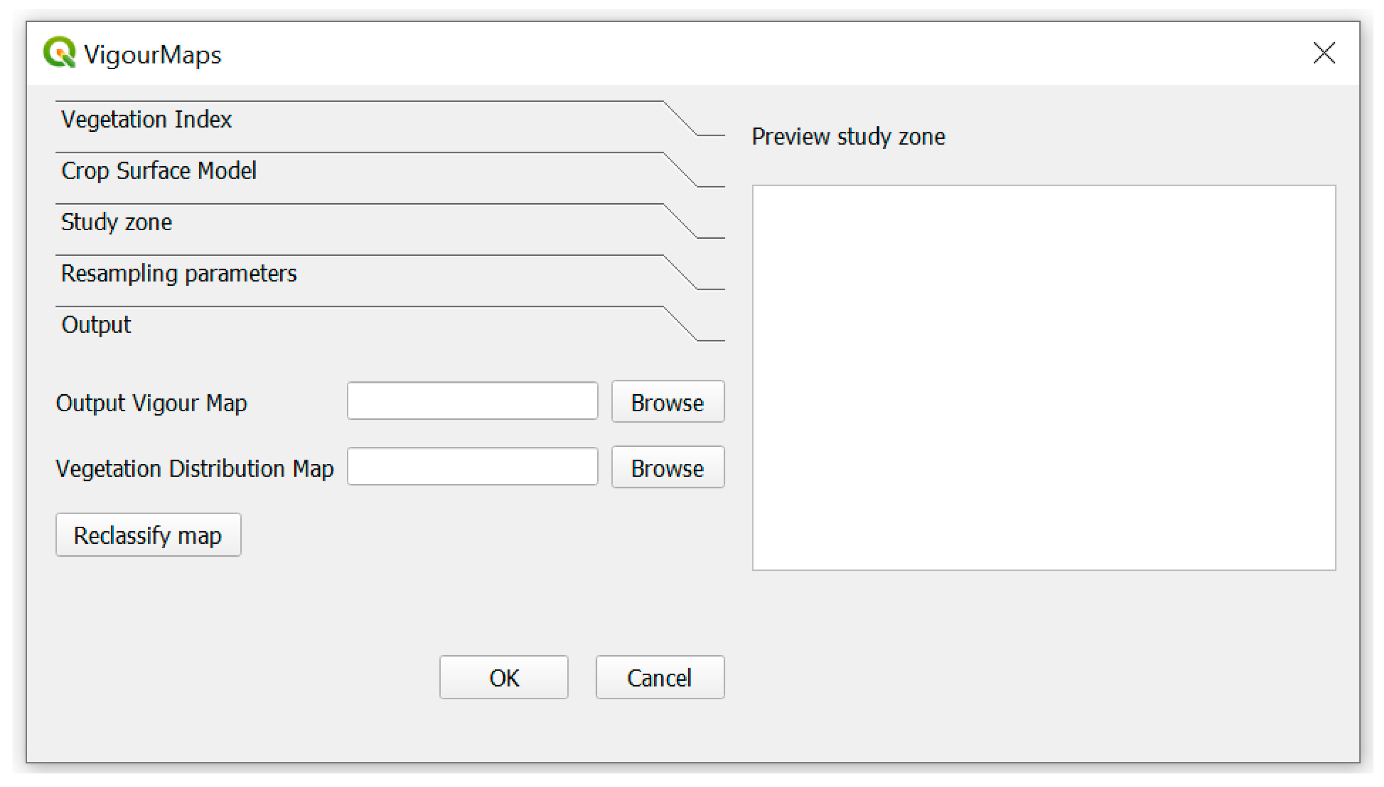Click the Output Vigour Map label

[151, 403]
